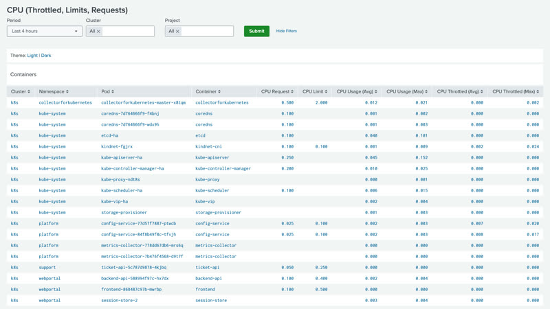Click CPU Limit value 0.400
Viewport: 550px width, 309px height.
(321, 279)
